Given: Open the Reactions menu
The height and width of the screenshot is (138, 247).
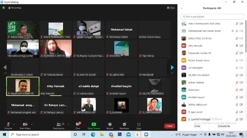Looking at the screenshot, I should pos(124,124).
